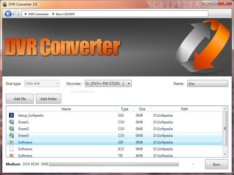Open the Recorder drive dropdown
Screen dimensions: 234x175
[x=108, y=83]
